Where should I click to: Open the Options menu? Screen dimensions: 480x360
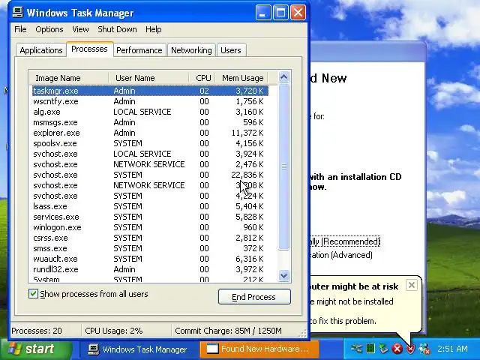click(x=49, y=29)
